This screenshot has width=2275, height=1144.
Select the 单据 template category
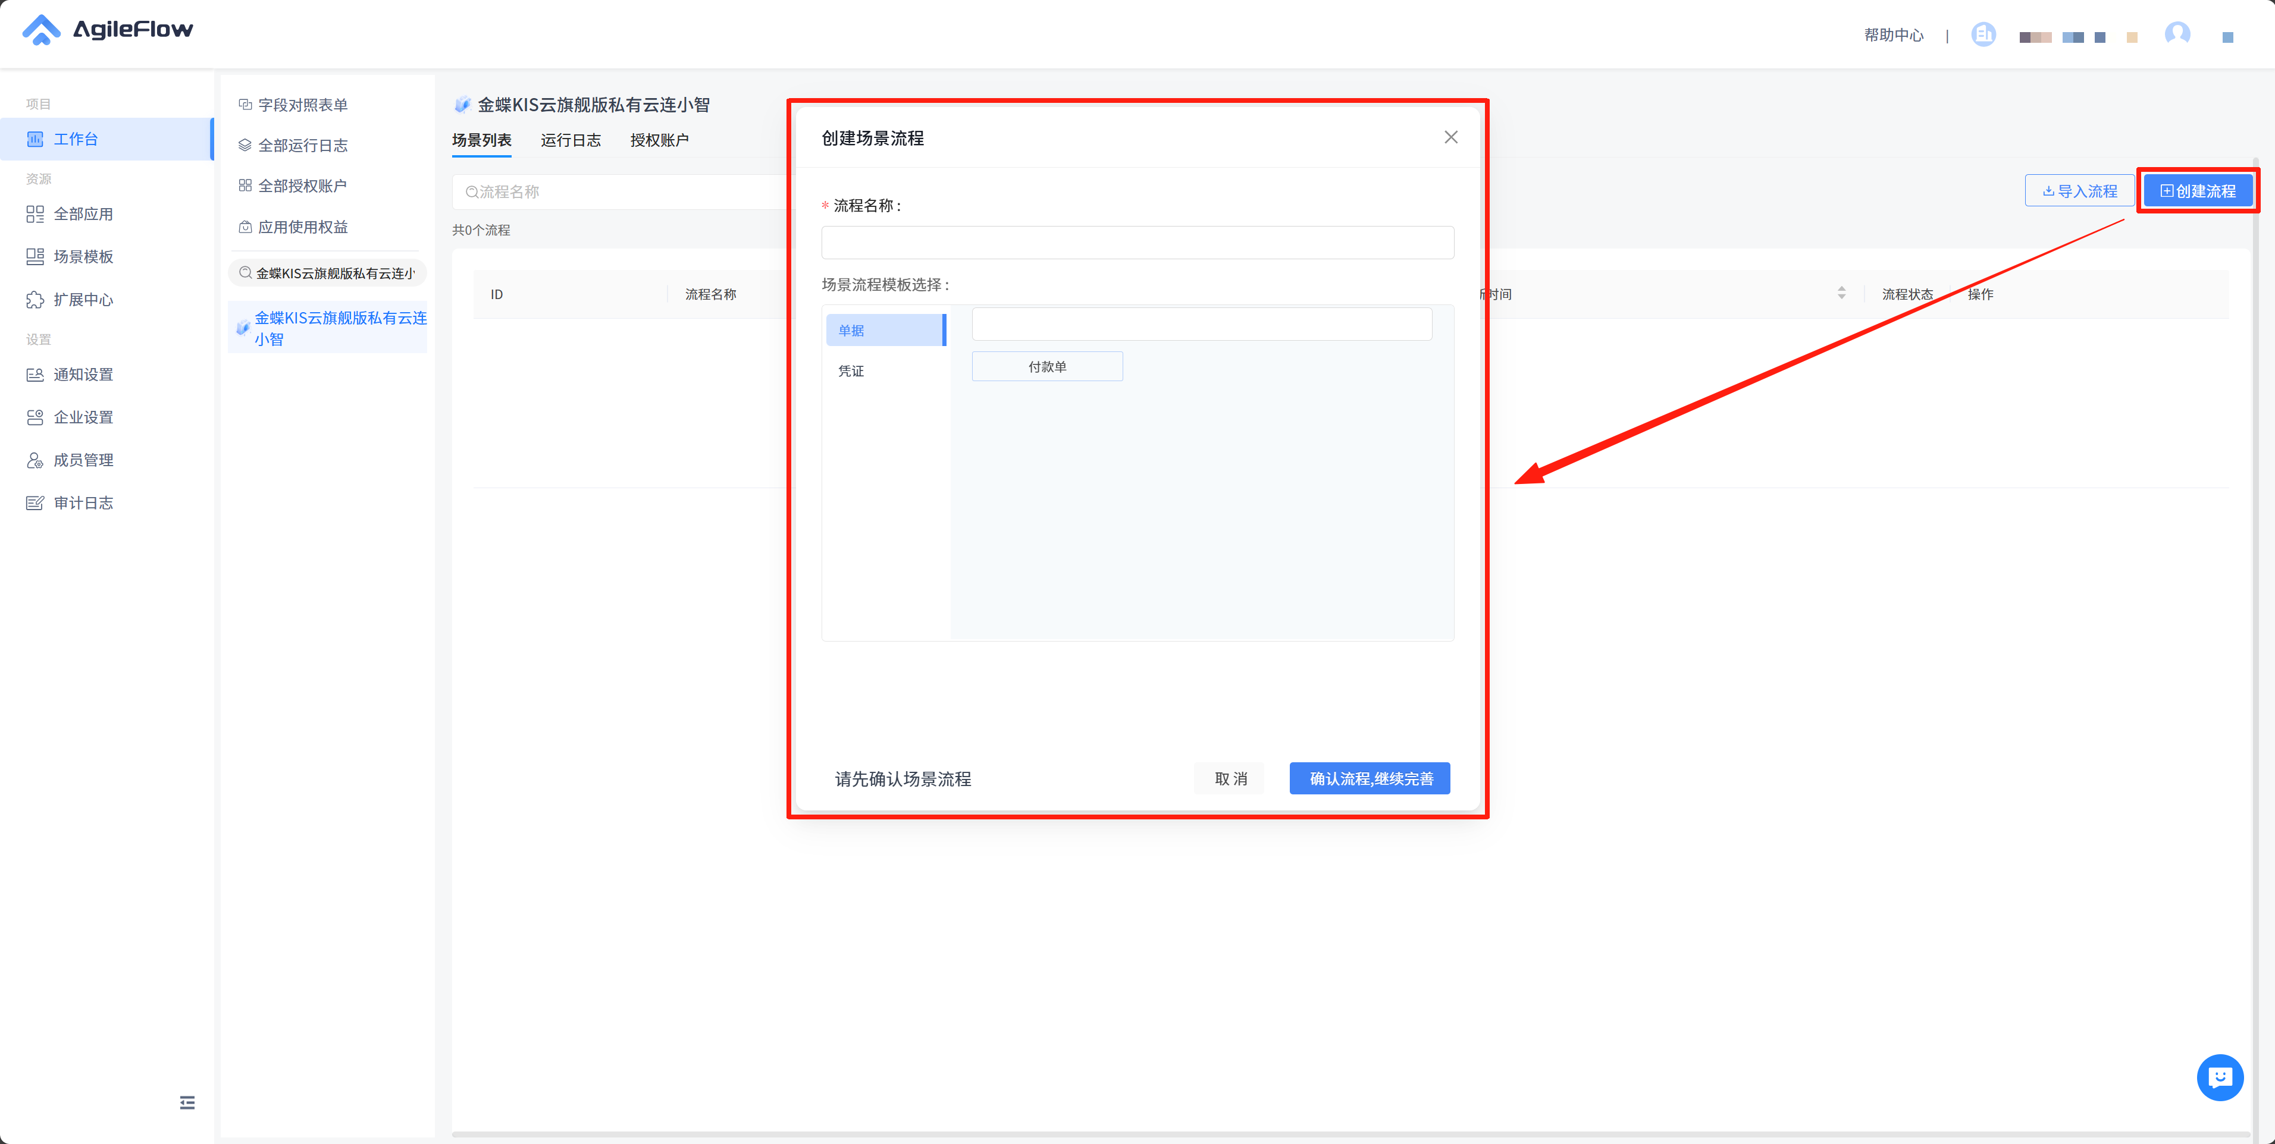(x=884, y=330)
